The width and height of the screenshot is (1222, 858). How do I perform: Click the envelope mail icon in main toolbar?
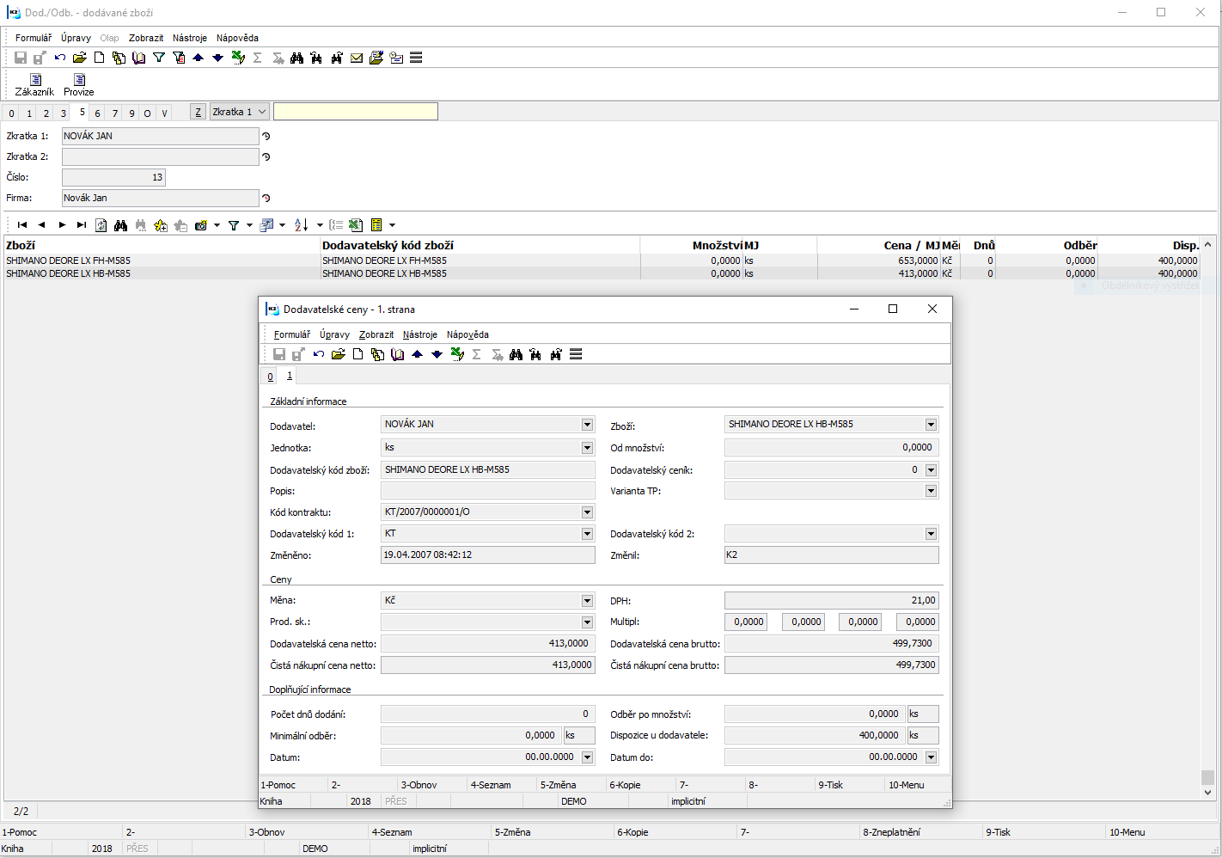[x=357, y=58]
